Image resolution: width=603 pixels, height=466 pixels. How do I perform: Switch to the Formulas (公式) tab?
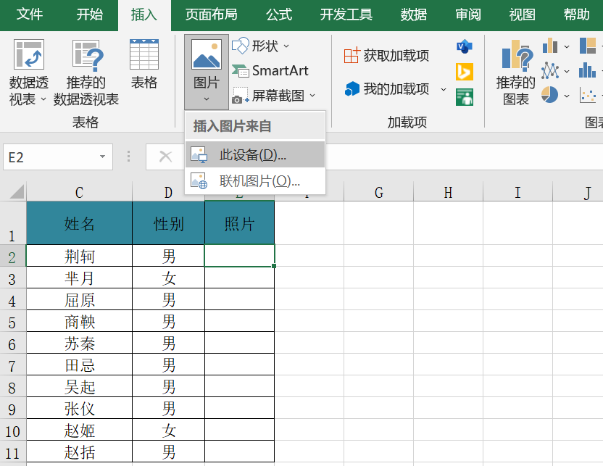point(279,14)
